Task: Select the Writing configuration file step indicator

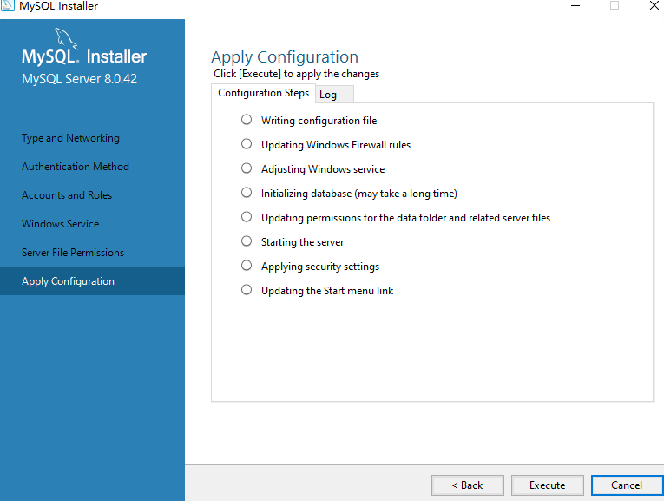Action: (x=247, y=120)
